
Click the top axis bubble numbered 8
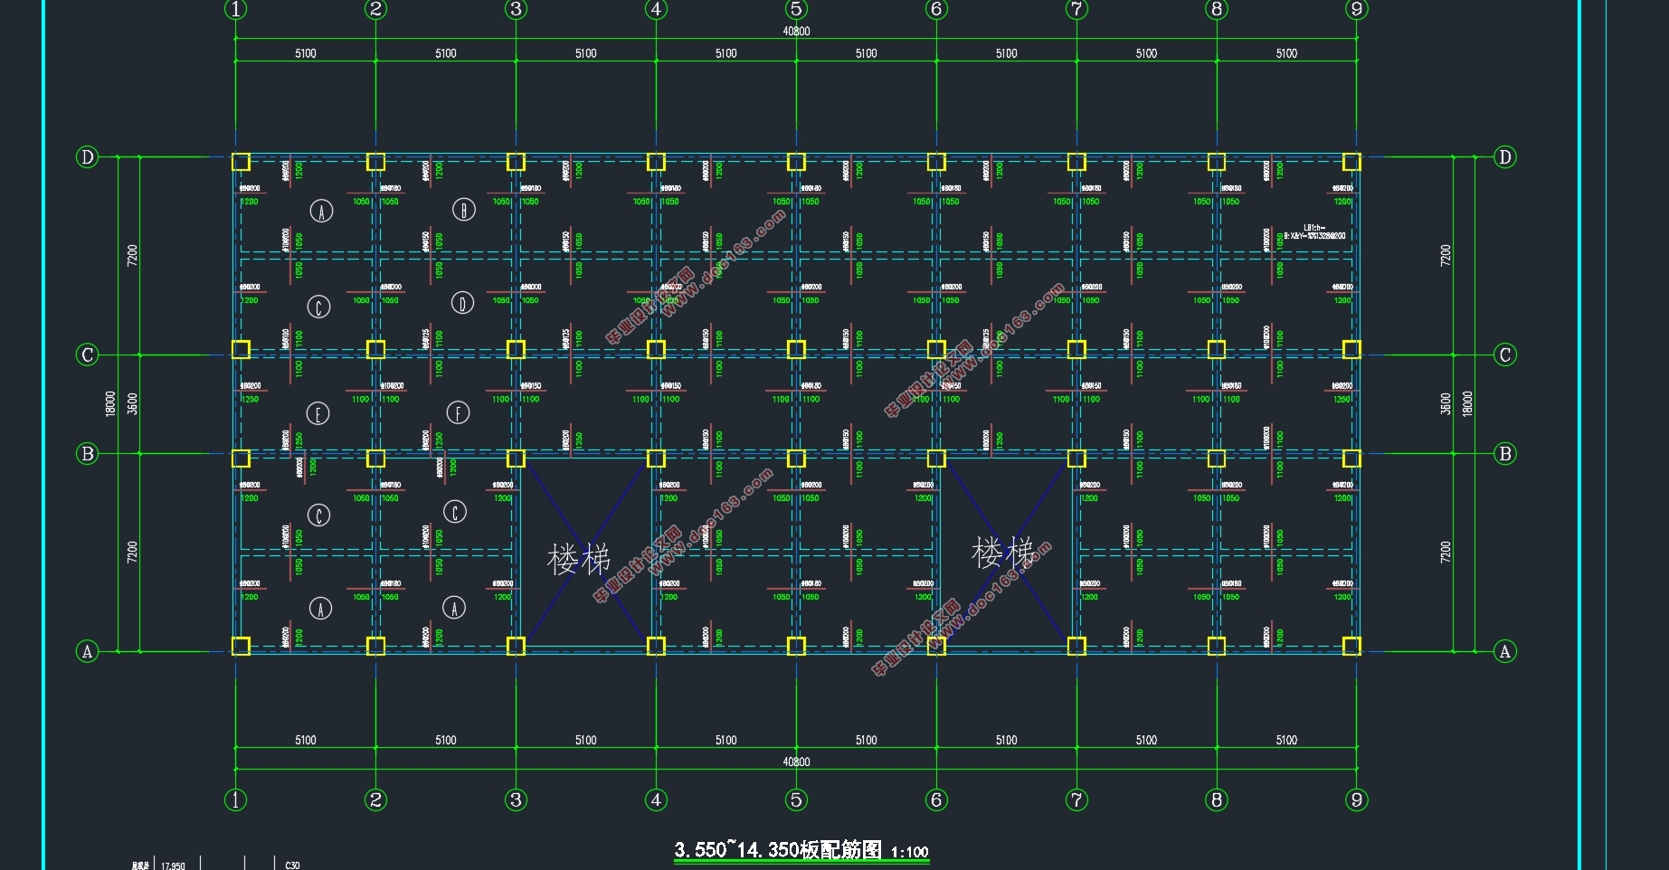click(1217, 9)
